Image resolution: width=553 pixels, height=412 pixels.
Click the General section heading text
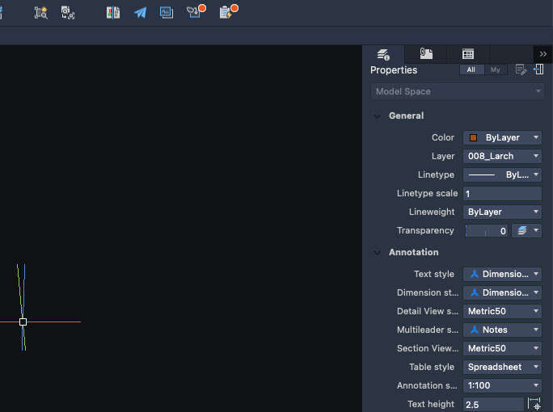(406, 116)
